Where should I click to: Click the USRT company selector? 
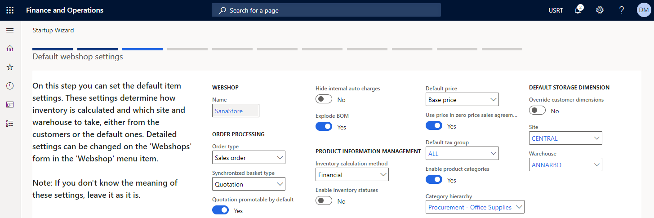[x=556, y=10]
